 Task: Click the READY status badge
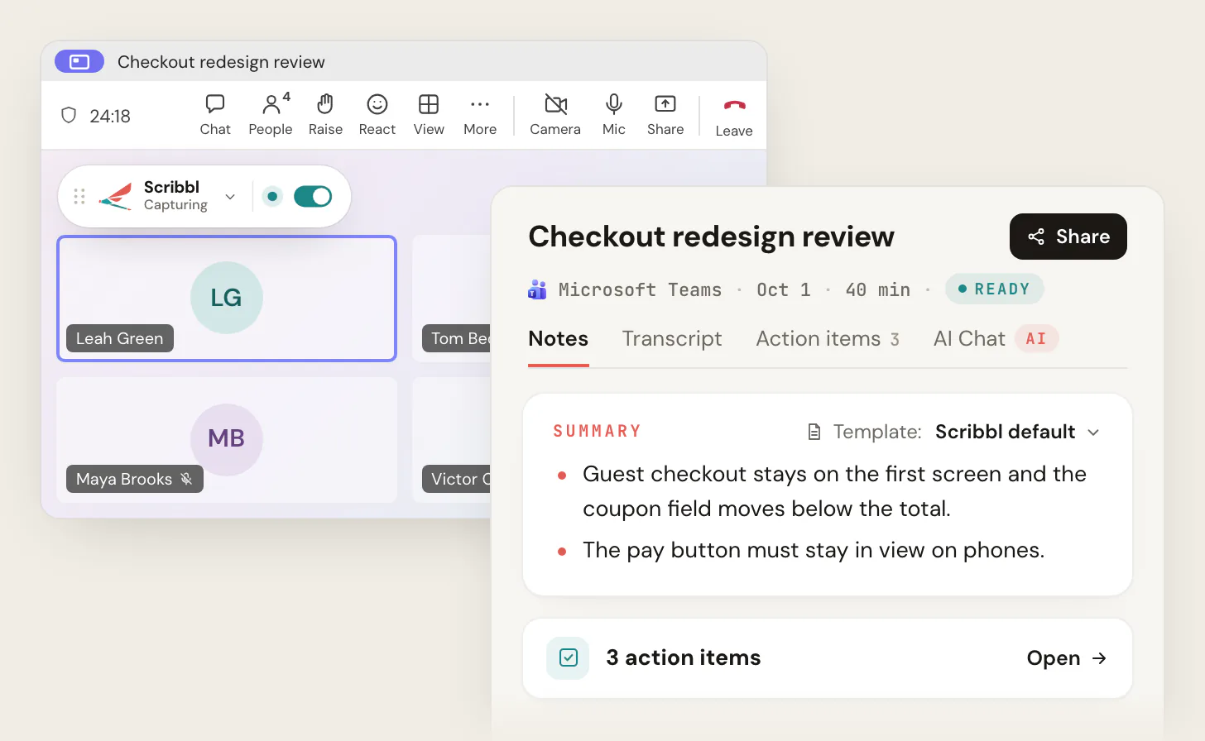click(994, 289)
